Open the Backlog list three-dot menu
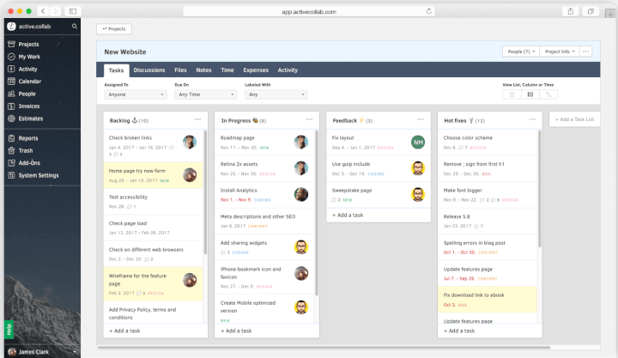This screenshot has height=358, width=618. 197,120
